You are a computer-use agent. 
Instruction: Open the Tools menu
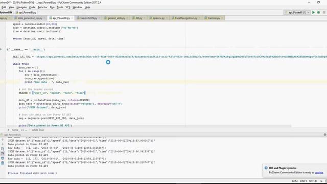pos(60,7)
